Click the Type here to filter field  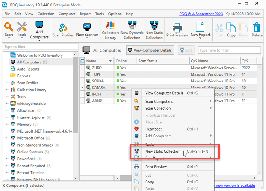230,50
